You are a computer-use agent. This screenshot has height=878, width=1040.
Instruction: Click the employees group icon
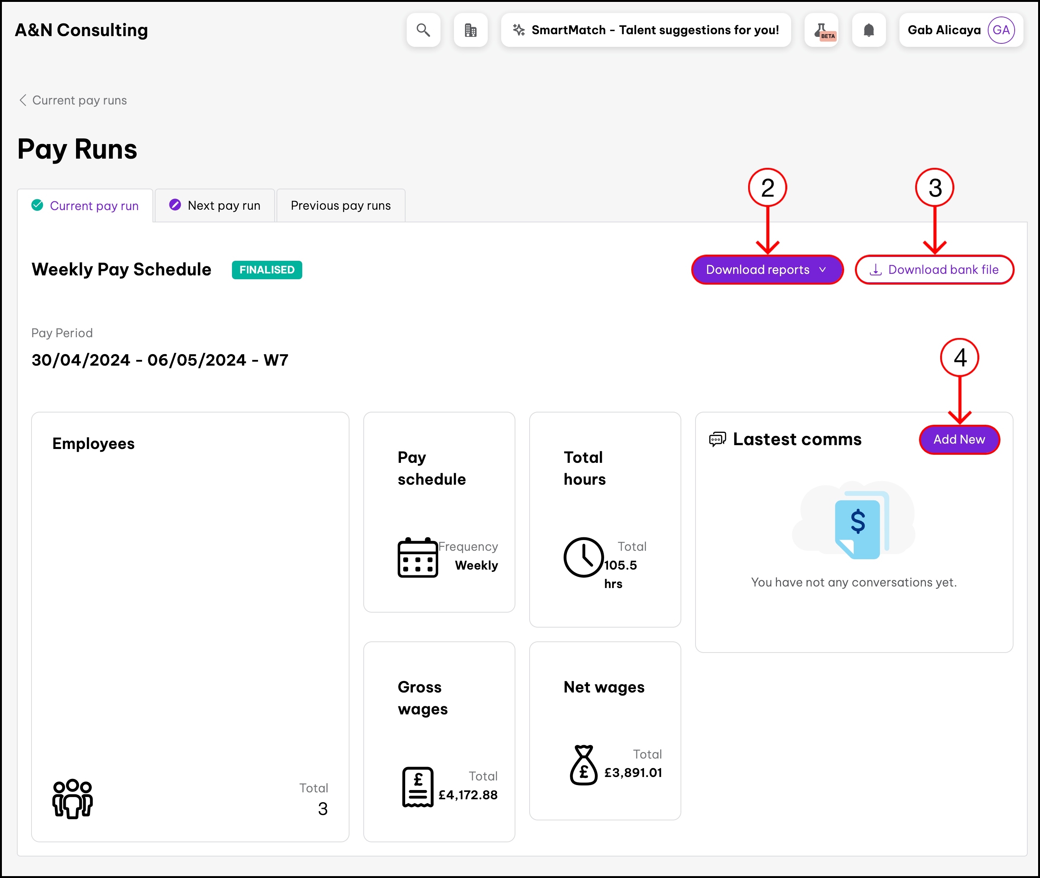[x=73, y=798]
